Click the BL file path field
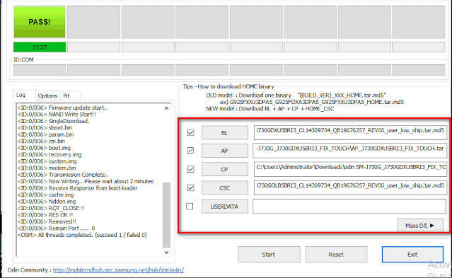Image resolution: width=452 pixels, height=278 pixels. click(x=350, y=132)
